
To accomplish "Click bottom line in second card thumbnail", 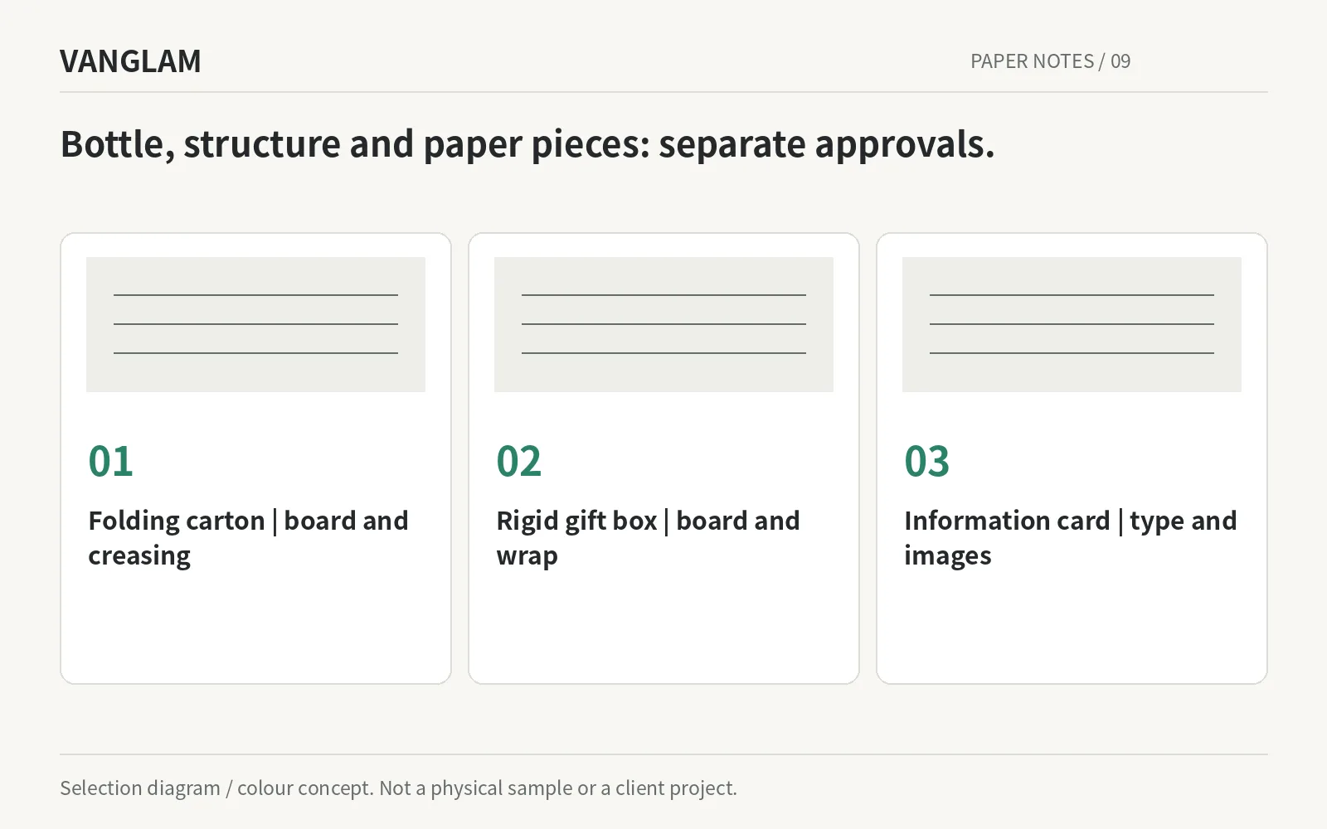I will point(663,353).
